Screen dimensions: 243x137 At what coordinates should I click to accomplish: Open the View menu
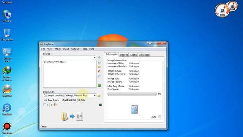pos(50,49)
